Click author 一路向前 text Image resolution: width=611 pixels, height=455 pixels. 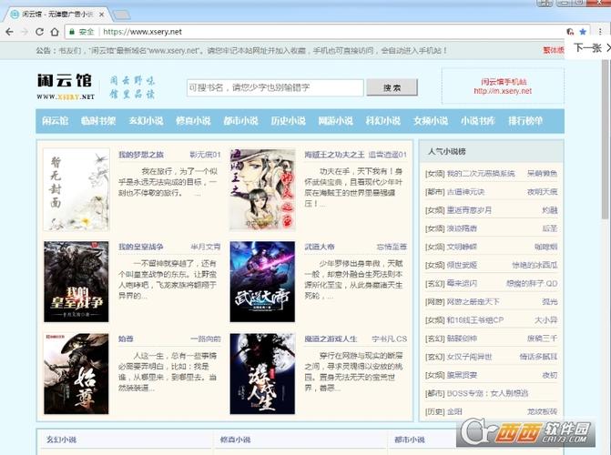[206, 339]
